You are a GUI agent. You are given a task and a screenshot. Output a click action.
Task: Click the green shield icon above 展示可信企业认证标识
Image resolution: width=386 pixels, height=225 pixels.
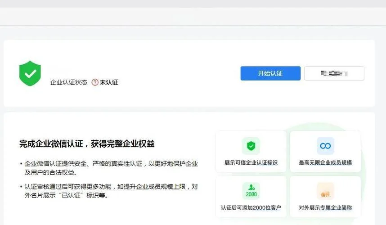click(x=251, y=146)
